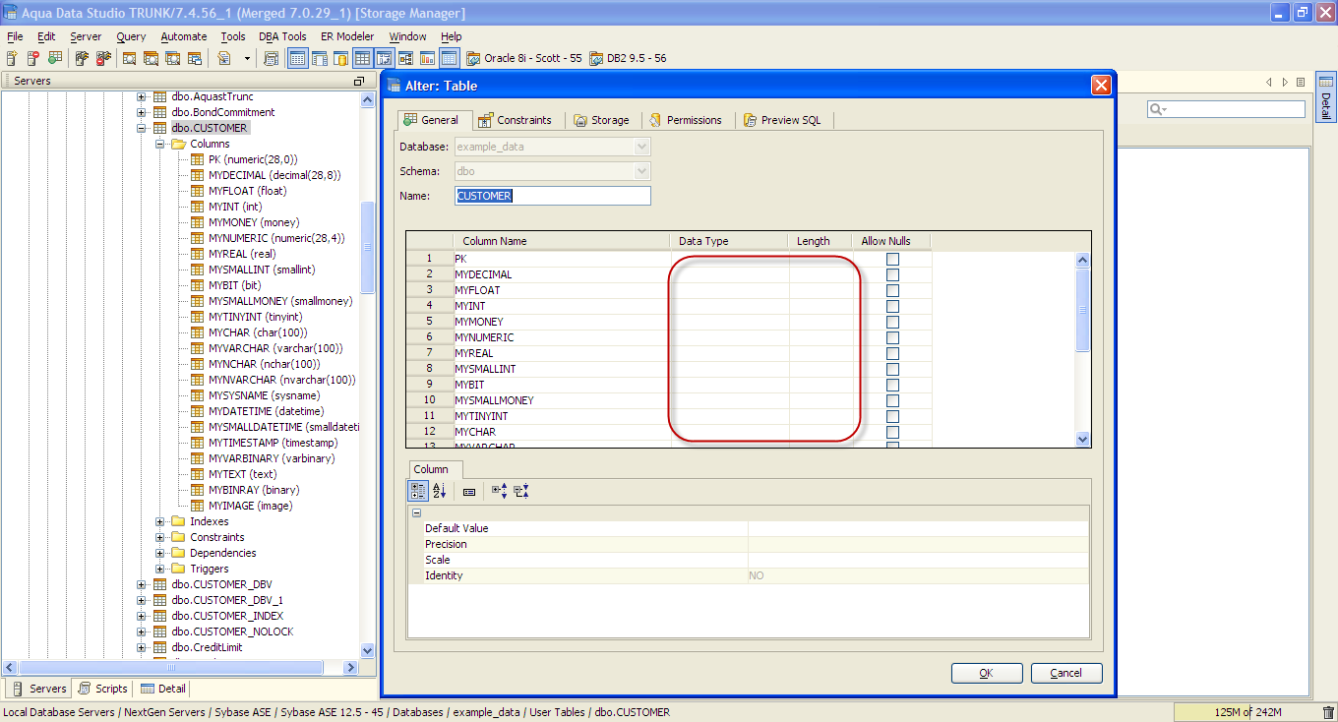Viewport: 1338px width, 722px height.
Task: Collapse the Columns folder node
Action: pyautogui.click(x=160, y=144)
